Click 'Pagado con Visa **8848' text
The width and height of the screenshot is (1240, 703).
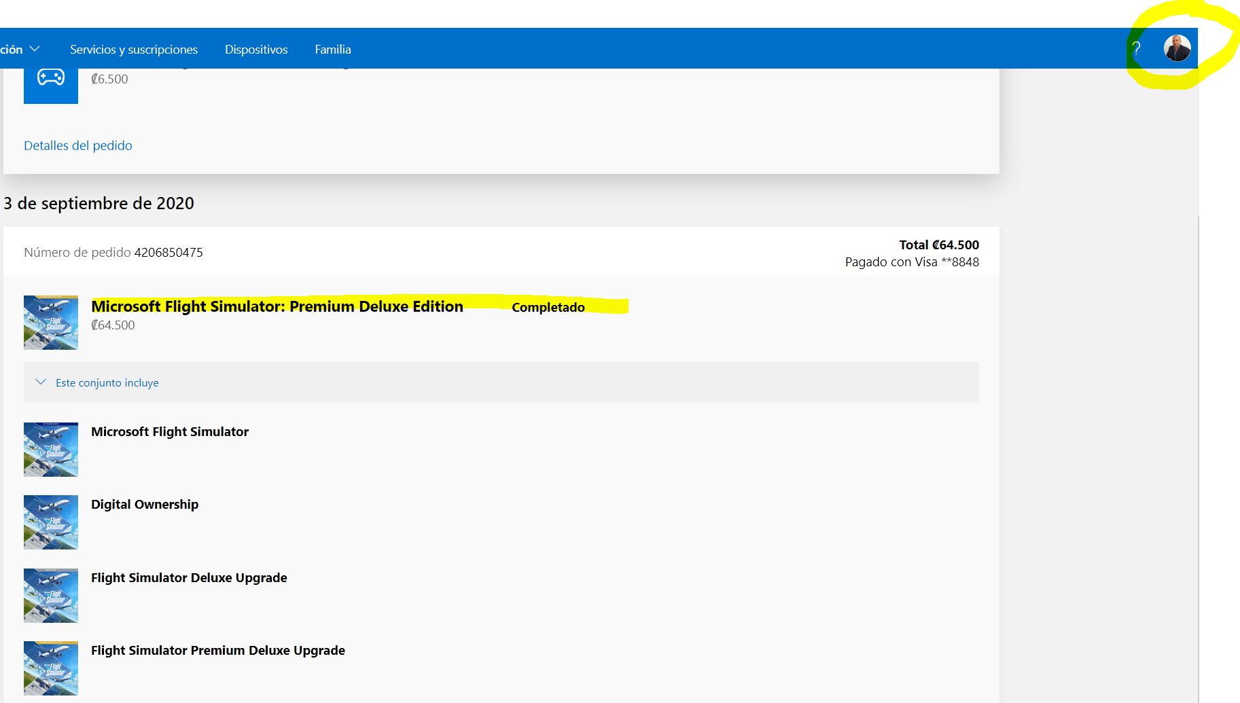point(912,262)
